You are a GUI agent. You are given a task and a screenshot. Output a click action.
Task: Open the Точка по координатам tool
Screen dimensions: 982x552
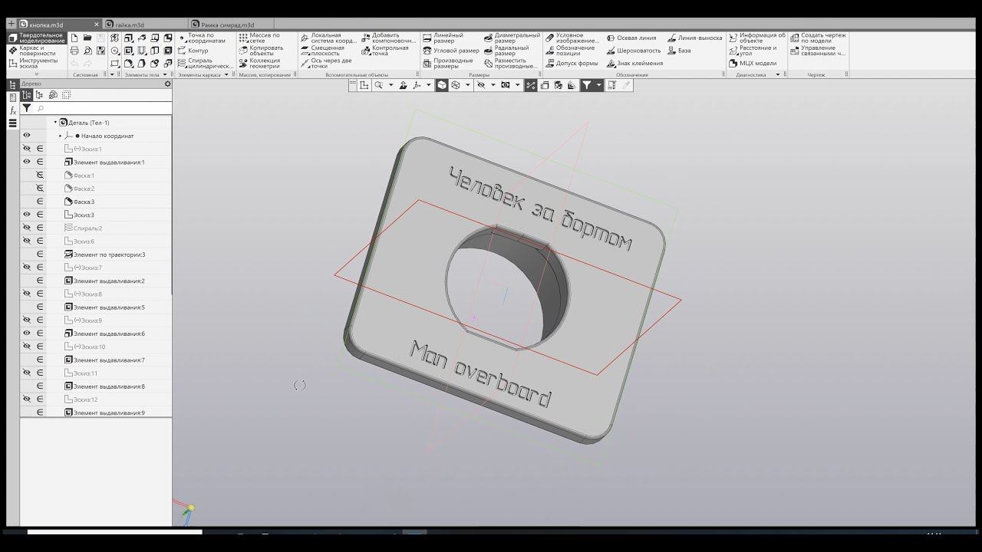click(x=203, y=38)
